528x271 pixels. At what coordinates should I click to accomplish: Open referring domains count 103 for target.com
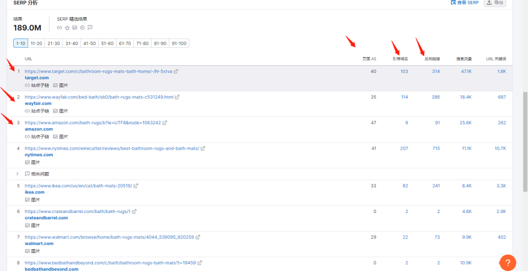click(404, 72)
